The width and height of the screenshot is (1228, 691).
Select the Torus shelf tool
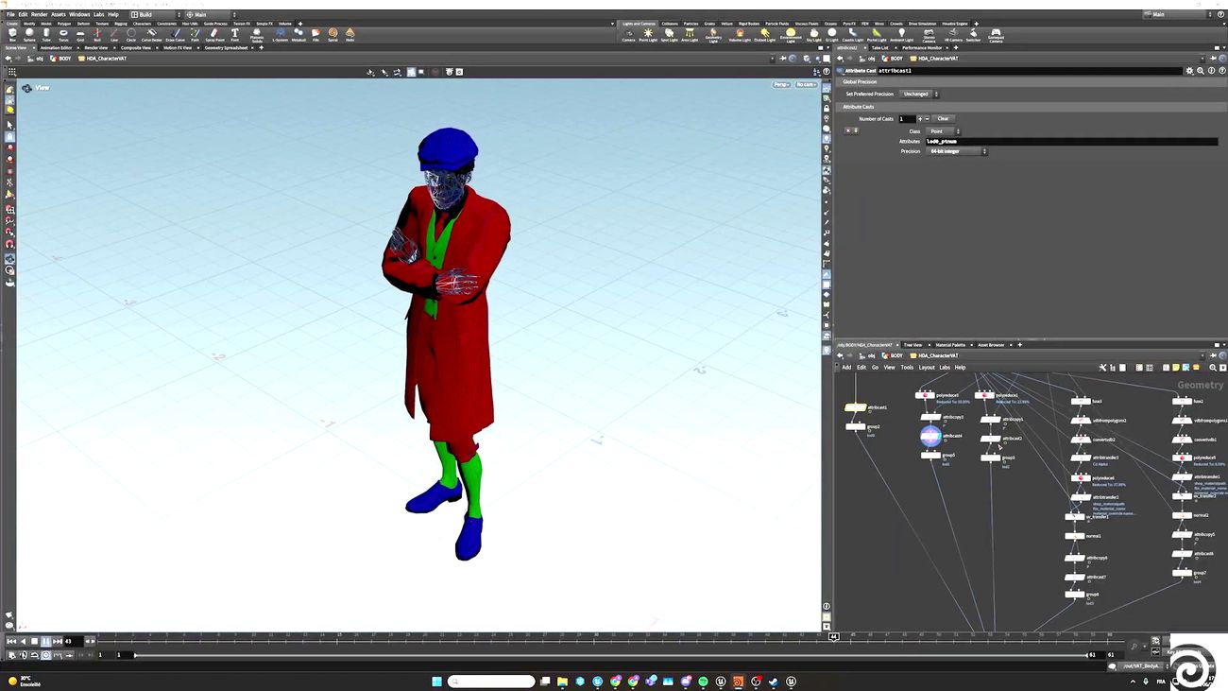point(63,34)
